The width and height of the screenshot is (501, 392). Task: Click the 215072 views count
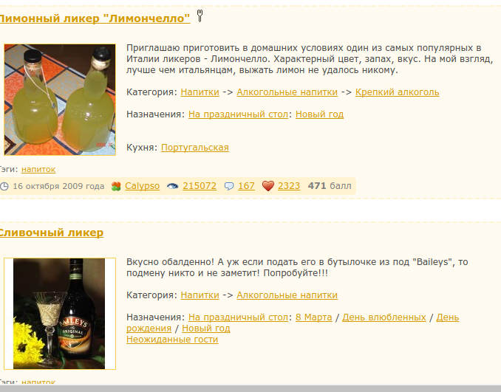pos(200,186)
